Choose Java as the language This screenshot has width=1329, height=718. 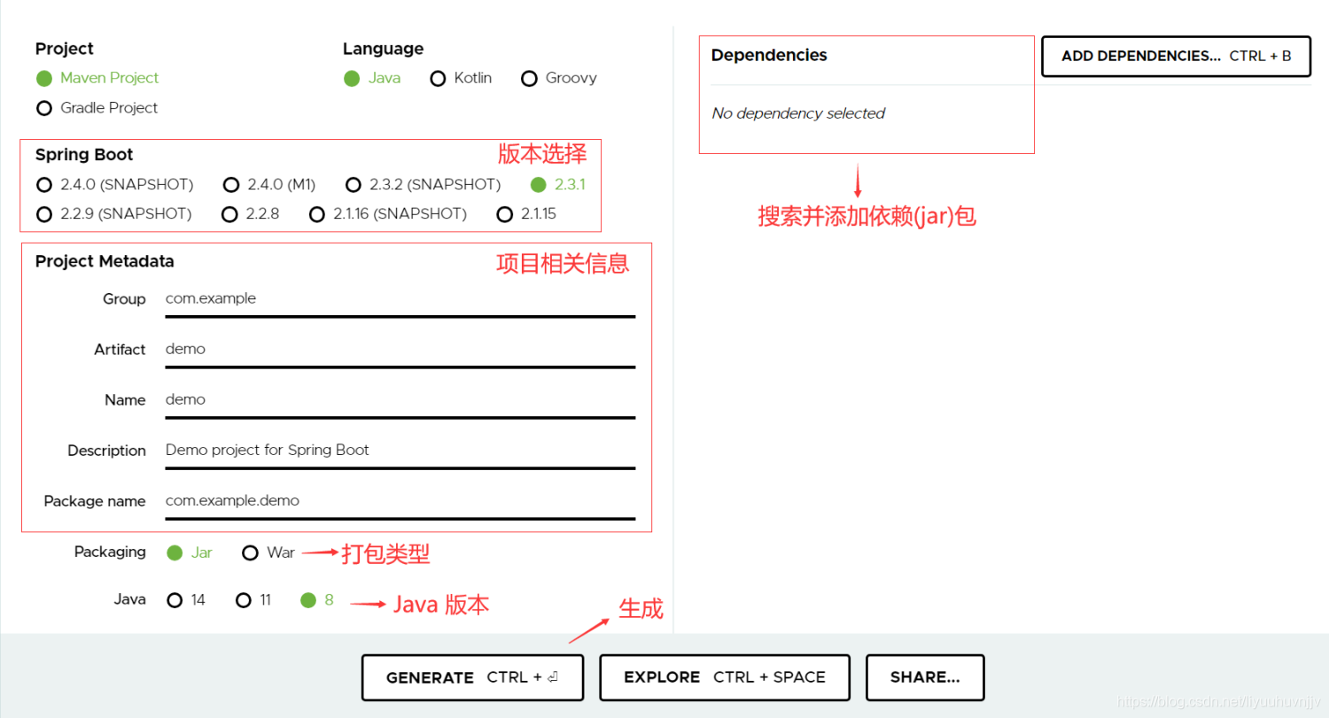[372, 78]
